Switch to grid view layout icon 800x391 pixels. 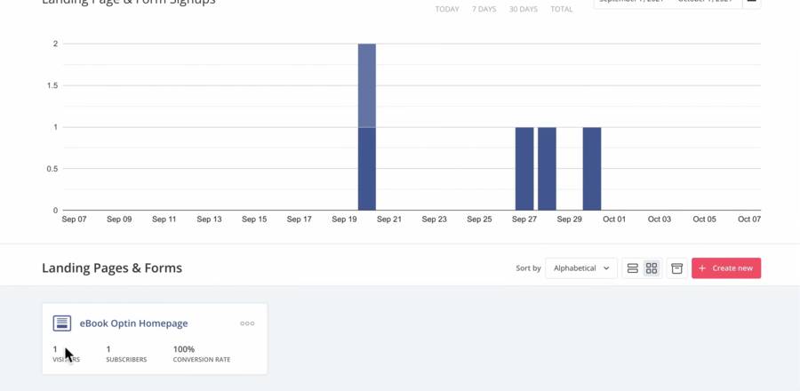652,268
